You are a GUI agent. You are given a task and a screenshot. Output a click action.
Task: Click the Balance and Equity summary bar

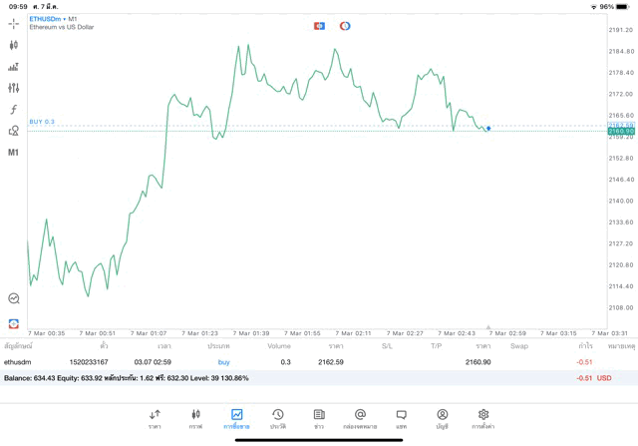click(299, 378)
